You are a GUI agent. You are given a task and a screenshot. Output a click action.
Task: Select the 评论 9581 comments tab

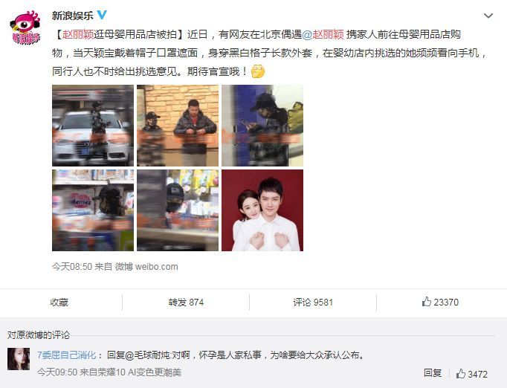313,303
